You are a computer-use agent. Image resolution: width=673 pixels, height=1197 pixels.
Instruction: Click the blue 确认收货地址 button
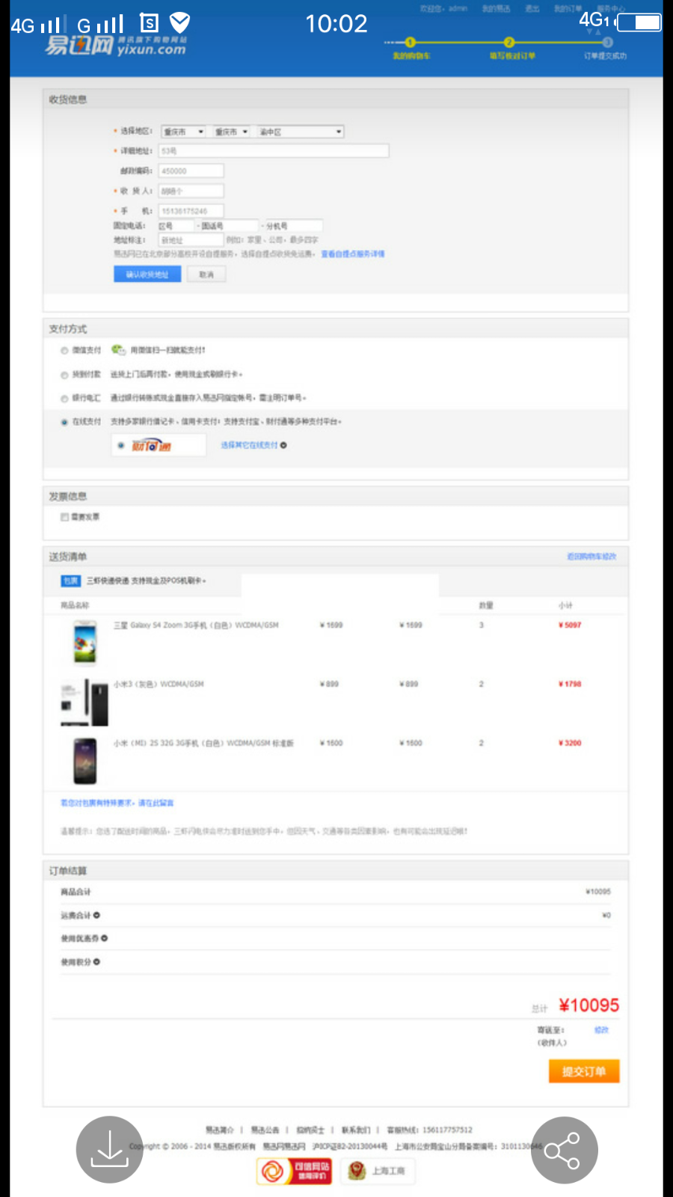point(147,275)
